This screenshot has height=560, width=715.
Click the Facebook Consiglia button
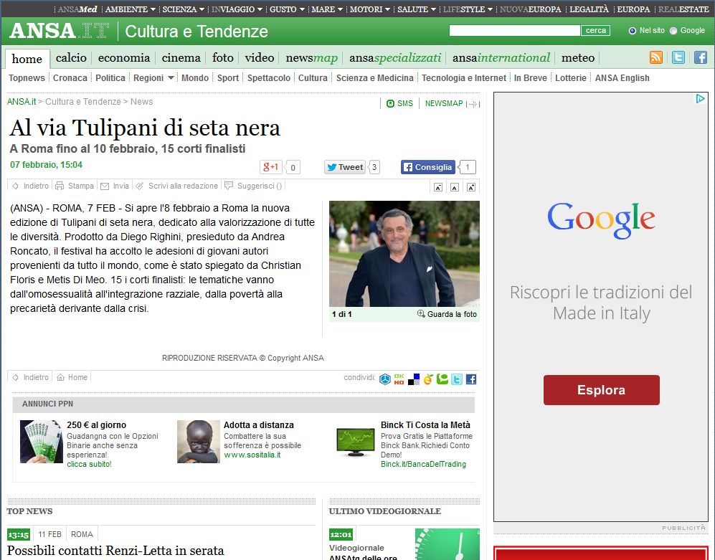tap(428, 167)
